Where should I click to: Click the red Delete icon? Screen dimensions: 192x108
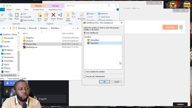[x=53, y=15]
